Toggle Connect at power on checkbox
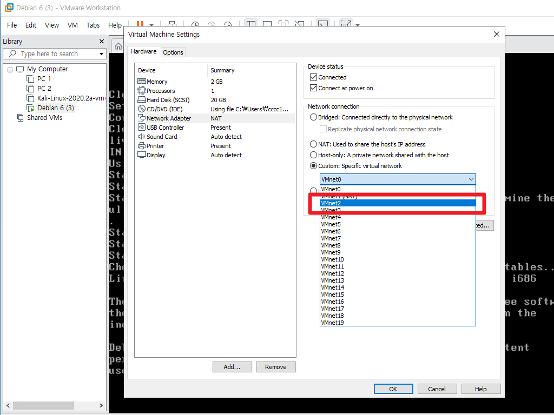The height and width of the screenshot is (415, 554). 313,88
